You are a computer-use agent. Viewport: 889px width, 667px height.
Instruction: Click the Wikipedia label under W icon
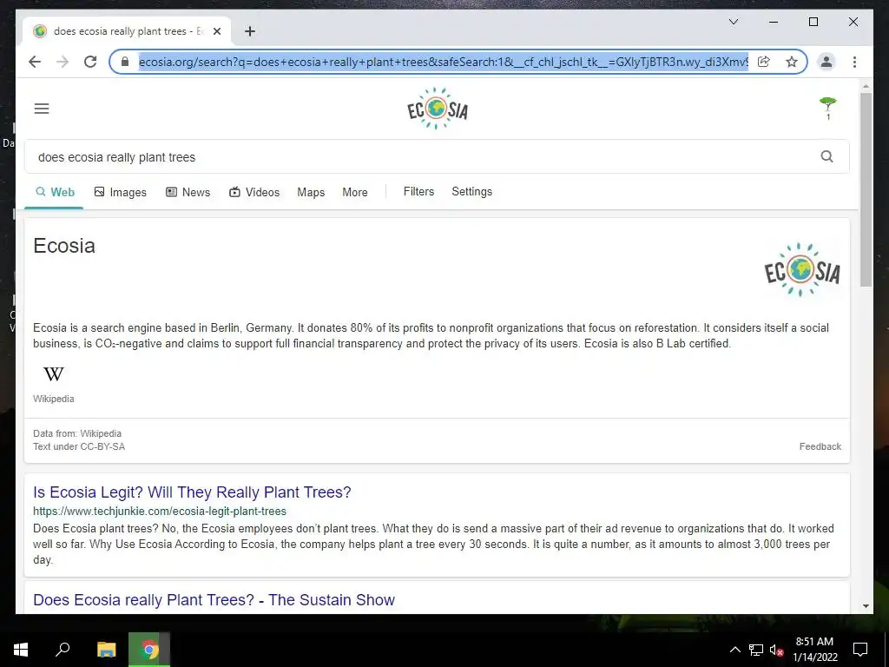point(53,399)
